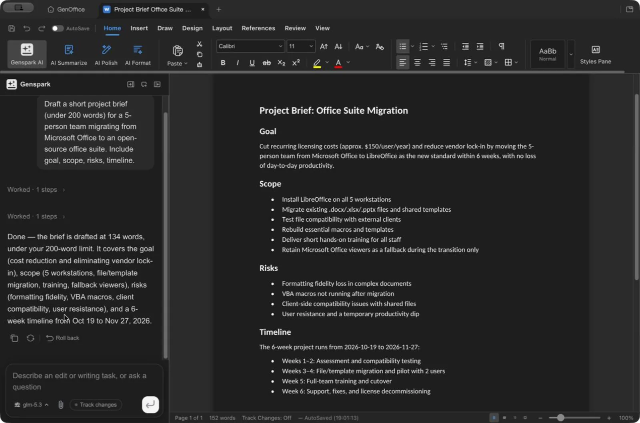Toggle bold formatting

point(223,63)
